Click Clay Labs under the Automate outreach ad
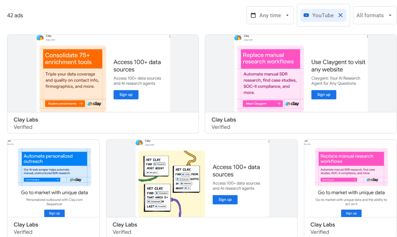Viewport: 397px width, 237px height. coord(26,224)
